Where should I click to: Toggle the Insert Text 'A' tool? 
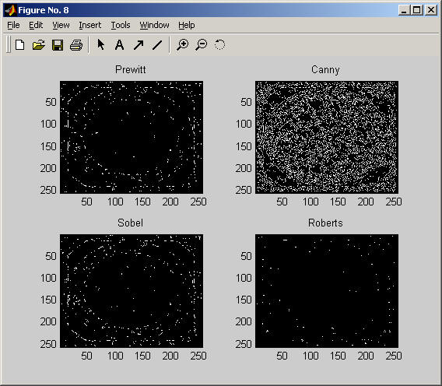[119, 45]
